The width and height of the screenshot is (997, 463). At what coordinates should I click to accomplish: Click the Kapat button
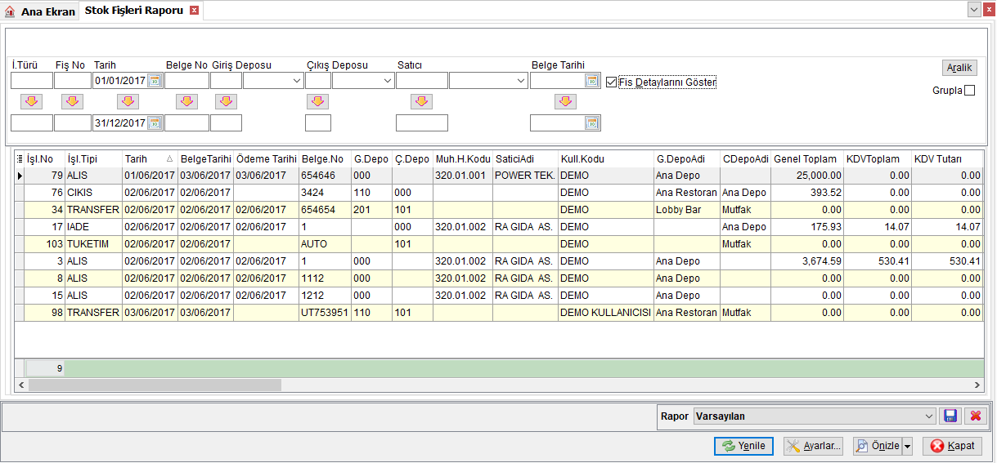(952, 446)
